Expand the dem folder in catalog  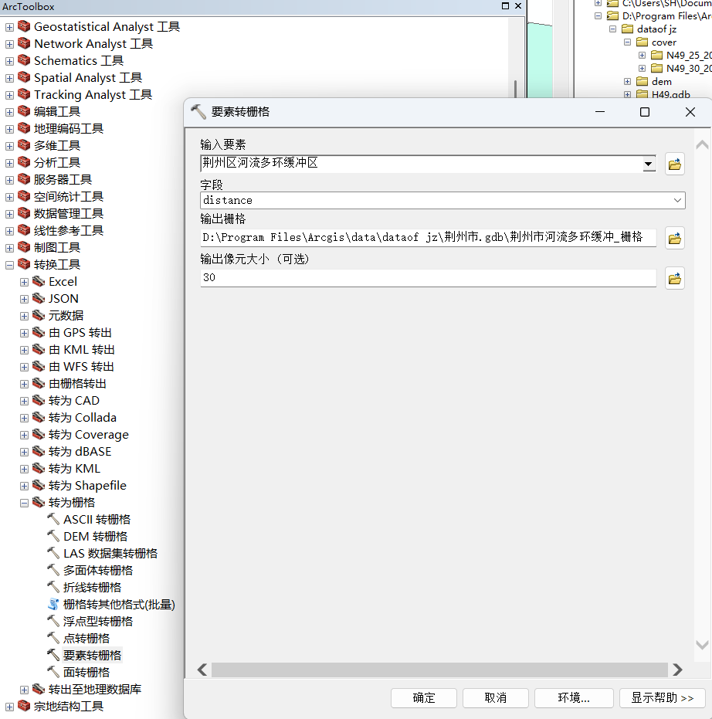click(x=627, y=82)
